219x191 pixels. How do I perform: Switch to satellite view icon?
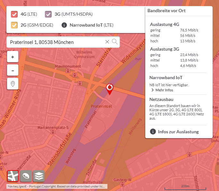[26, 176]
